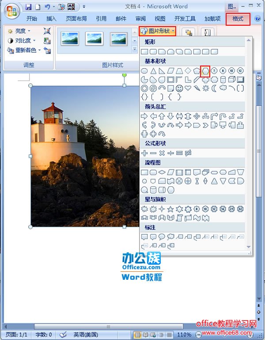Click the 110% zoom level button
The width and height of the screenshot is (265, 340).
[184, 335]
